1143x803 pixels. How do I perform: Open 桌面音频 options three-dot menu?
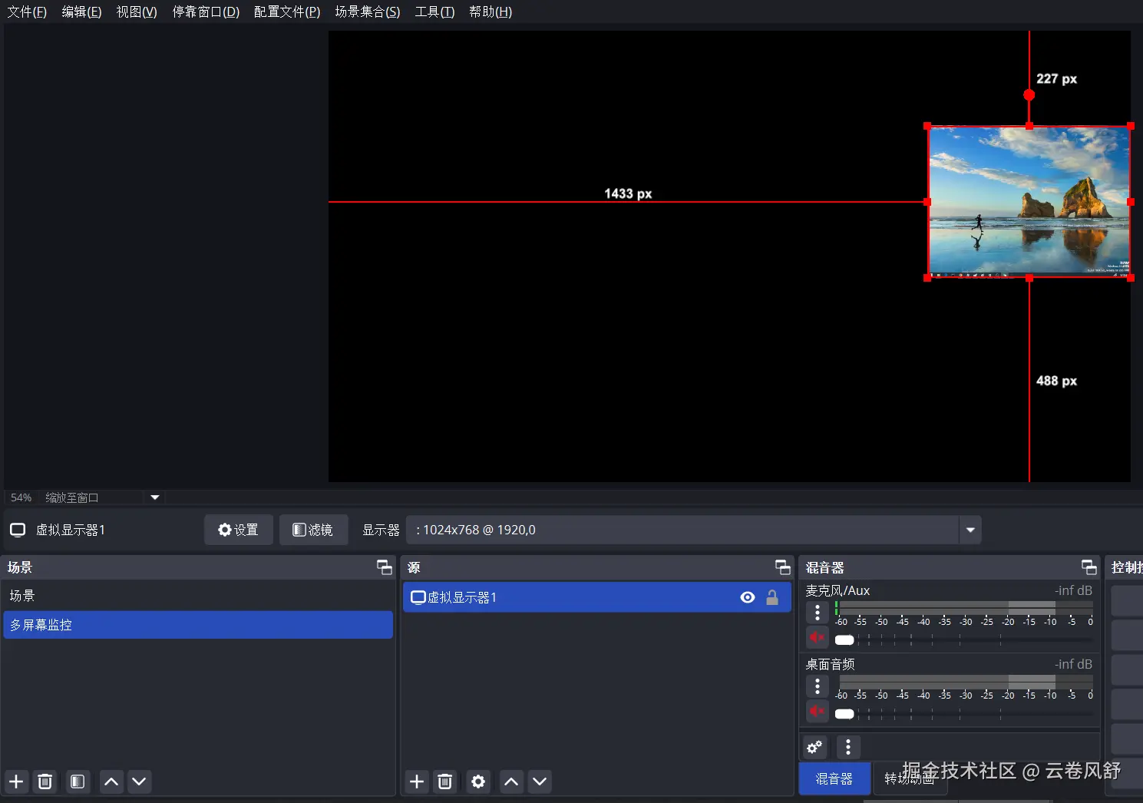click(818, 686)
